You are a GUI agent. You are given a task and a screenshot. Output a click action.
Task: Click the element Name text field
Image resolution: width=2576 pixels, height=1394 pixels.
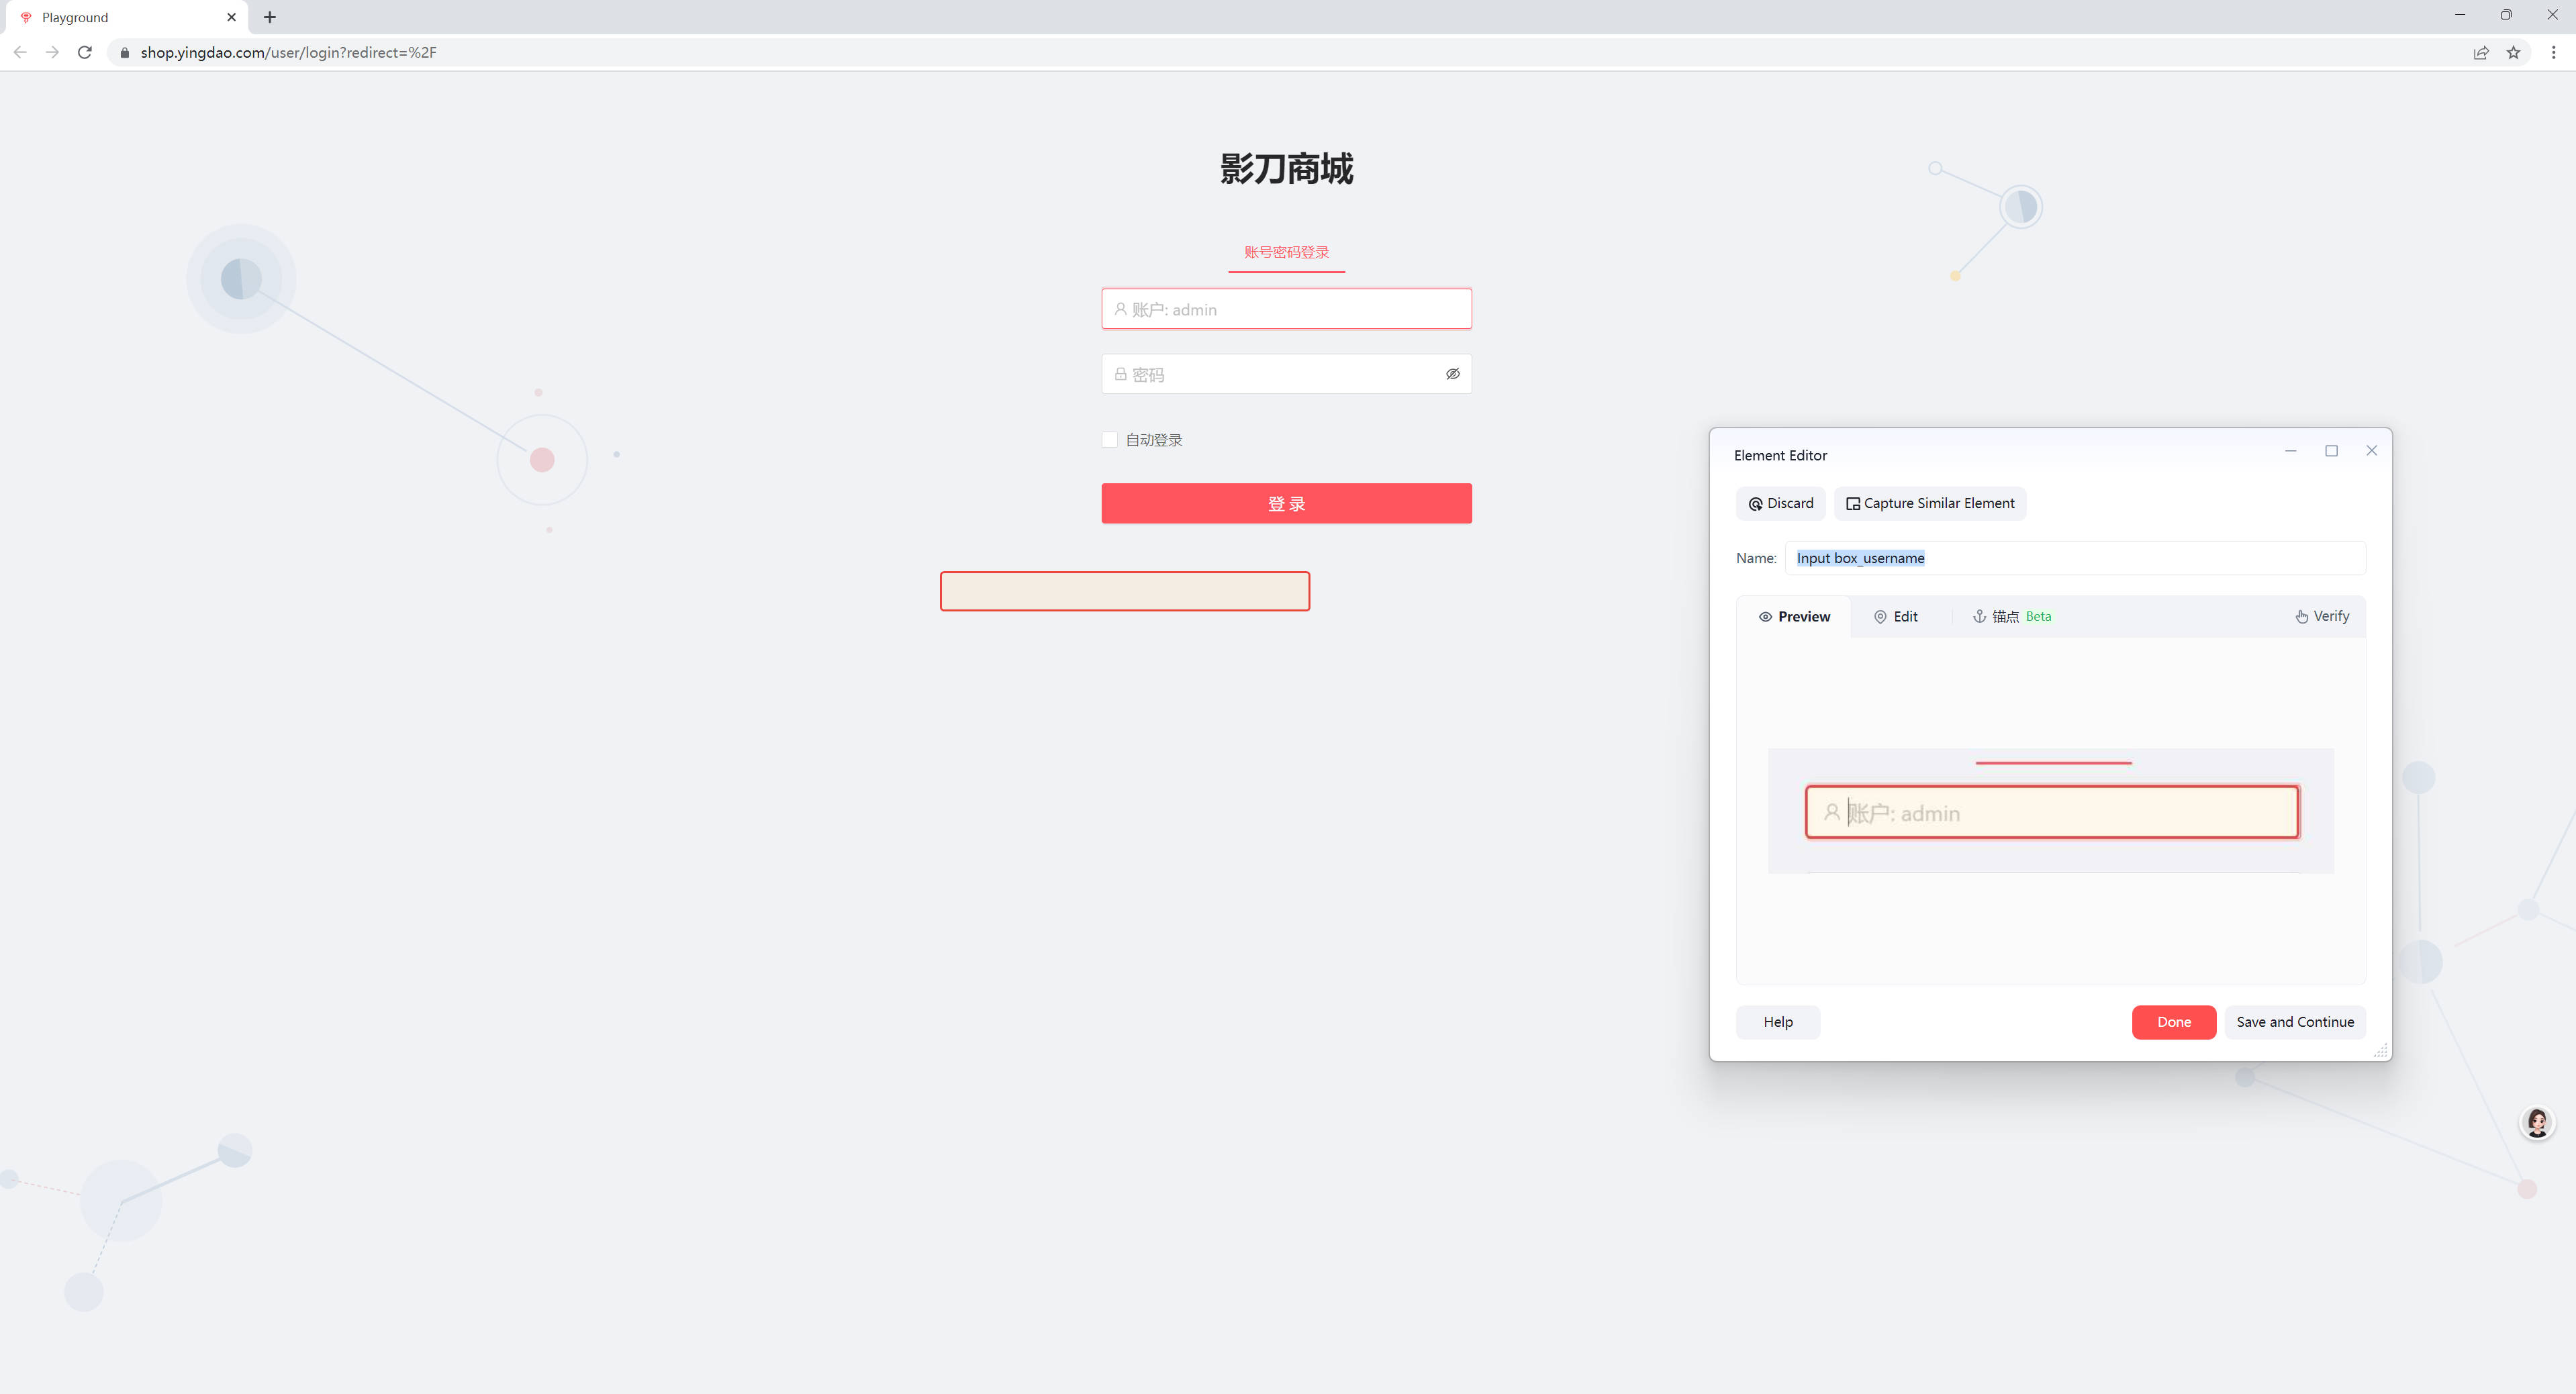click(x=2075, y=558)
